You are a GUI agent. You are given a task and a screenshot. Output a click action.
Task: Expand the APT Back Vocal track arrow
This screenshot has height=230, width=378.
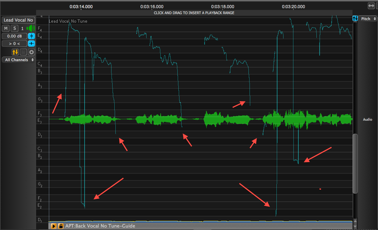[54, 226]
